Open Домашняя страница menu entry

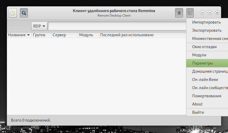(207, 71)
